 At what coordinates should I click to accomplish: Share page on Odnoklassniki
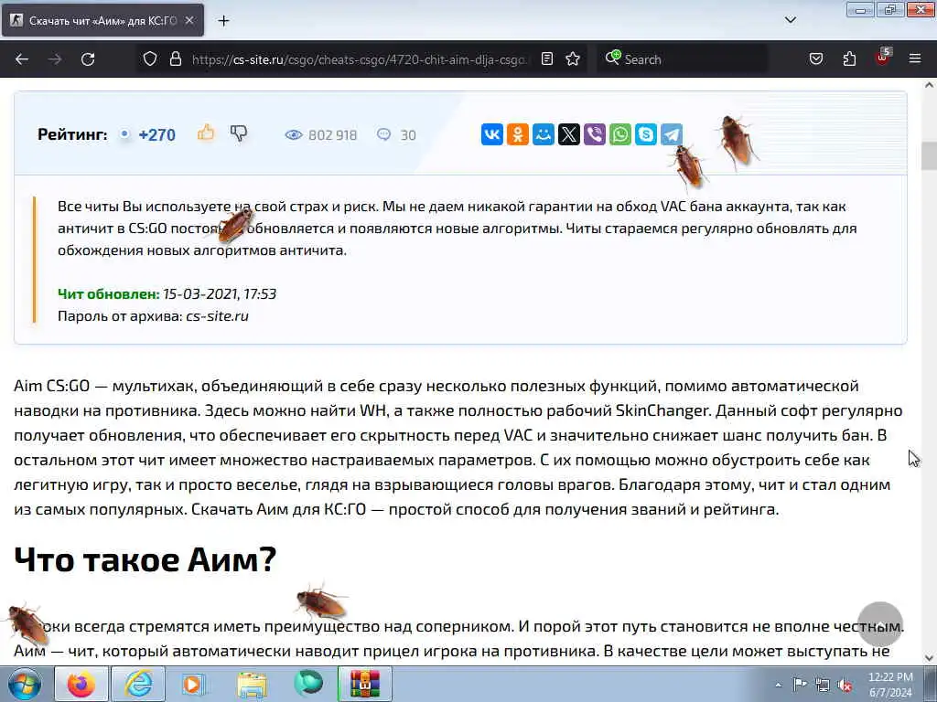pos(518,134)
